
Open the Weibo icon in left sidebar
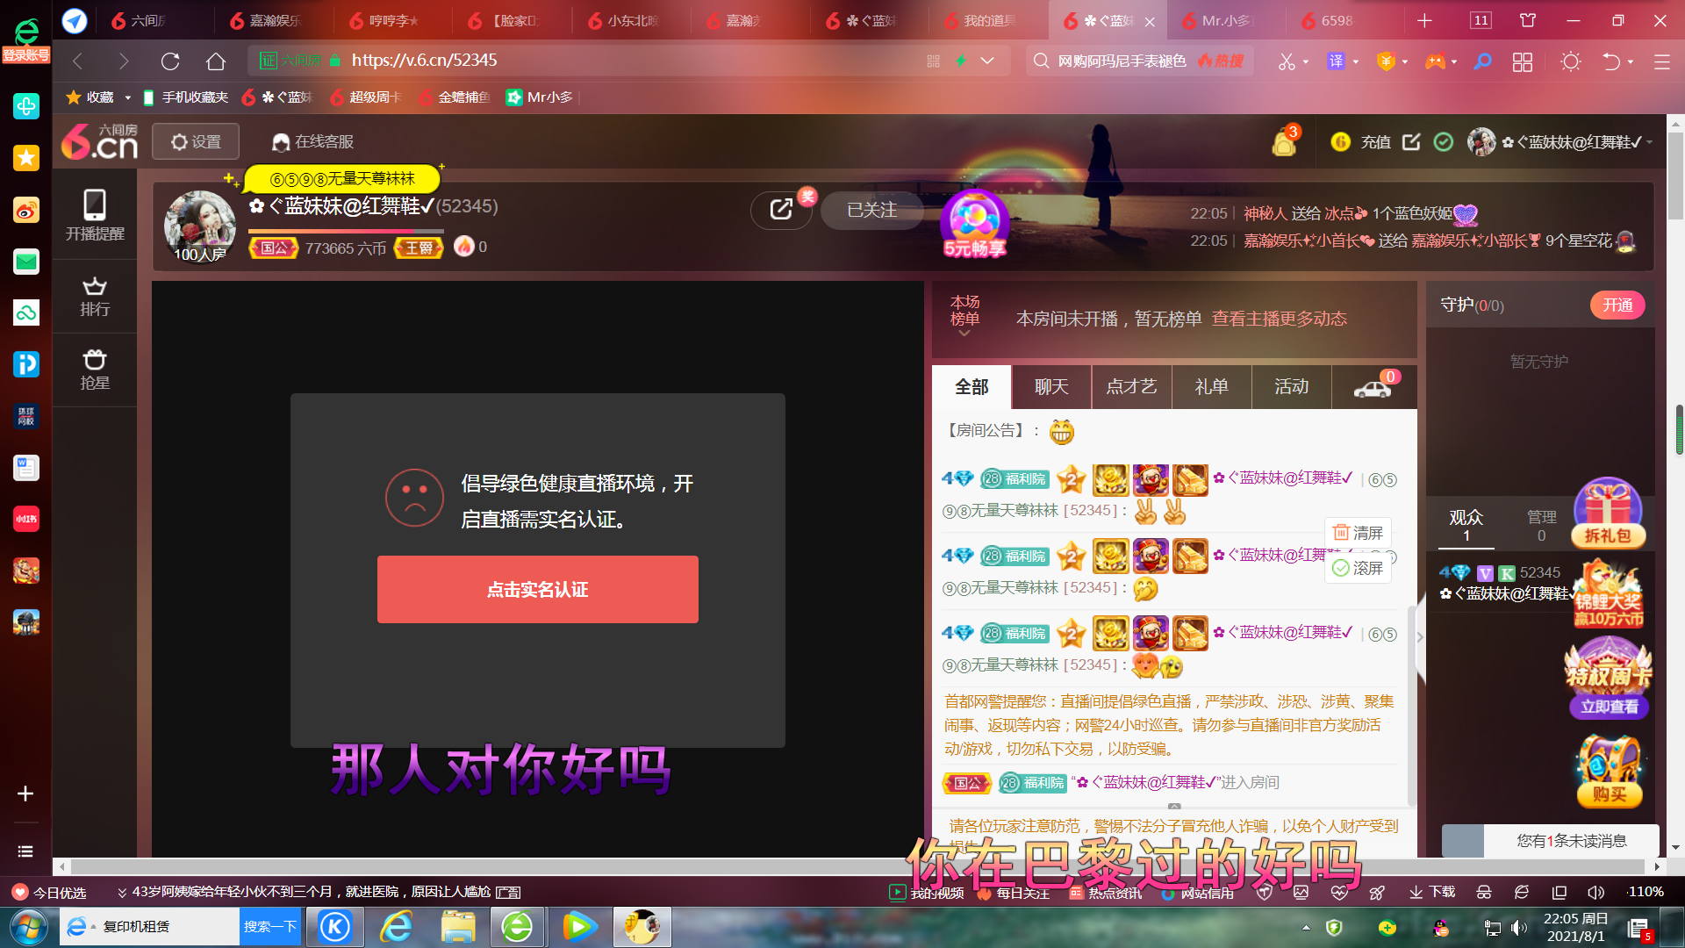[26, 210]
